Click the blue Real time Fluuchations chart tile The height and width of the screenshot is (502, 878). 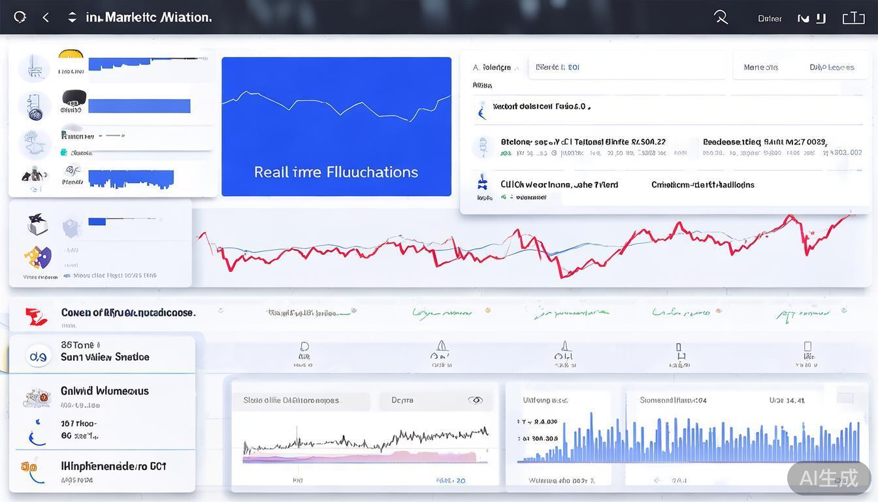(336, 127)
